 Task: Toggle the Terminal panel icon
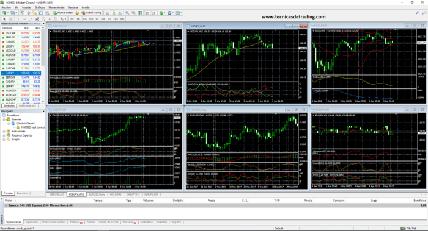[x=41, y=13]
